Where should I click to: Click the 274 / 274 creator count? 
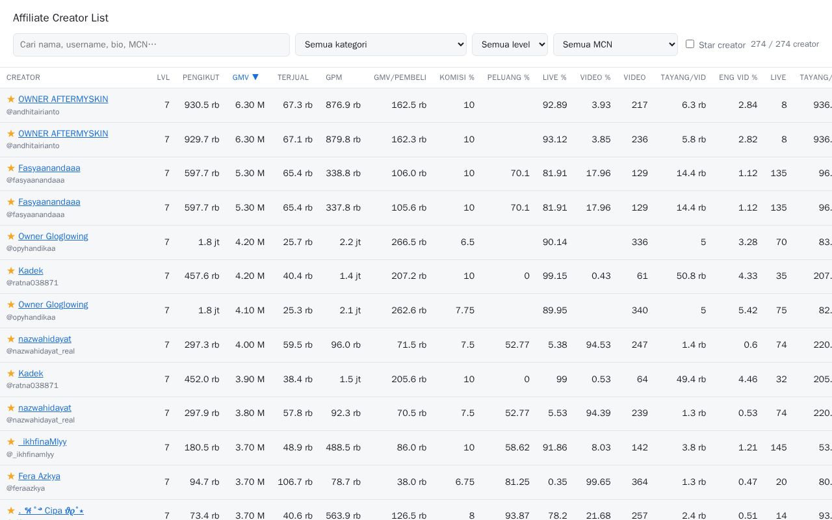(x=785, y=44)
